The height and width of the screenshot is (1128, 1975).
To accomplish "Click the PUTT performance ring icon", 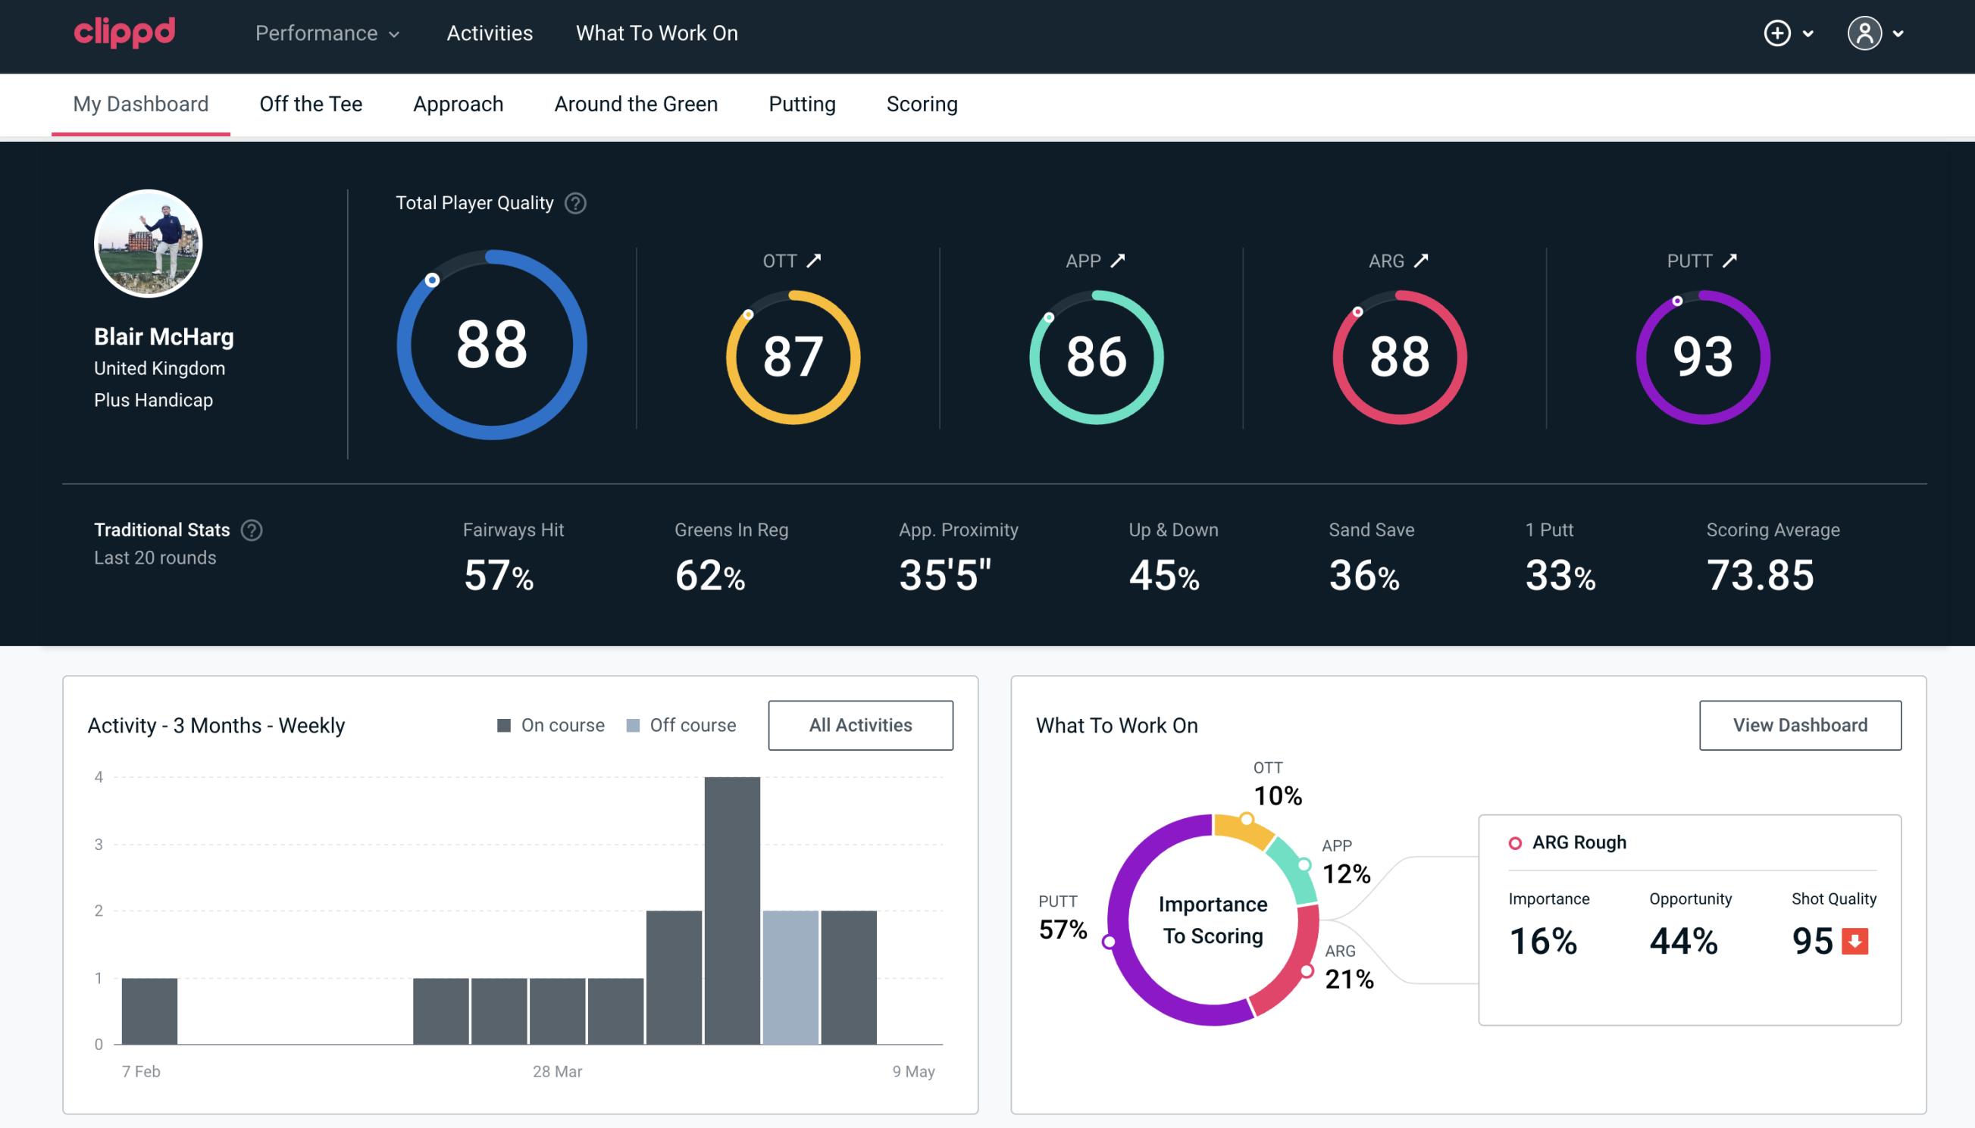I will tap(1701, 355).
